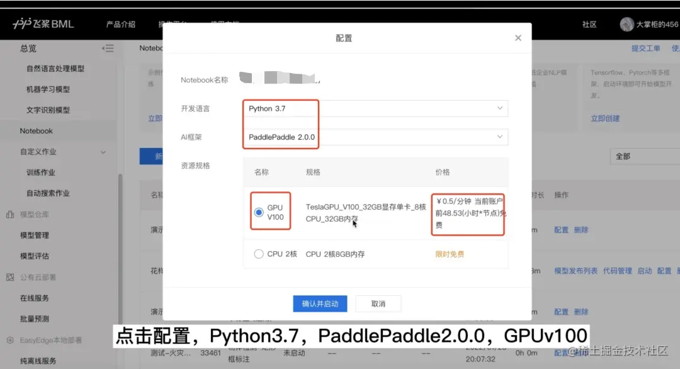Image resolution: width=680 pixels, height=369 pixels.
Task: Click the EasyEdge本地部署 section icon
Action: pyautogui.click(x=10, y=341)
